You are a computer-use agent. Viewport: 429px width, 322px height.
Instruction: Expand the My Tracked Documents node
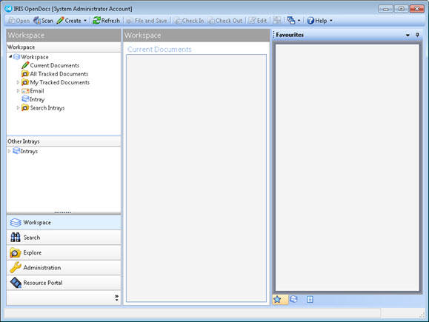18,82
